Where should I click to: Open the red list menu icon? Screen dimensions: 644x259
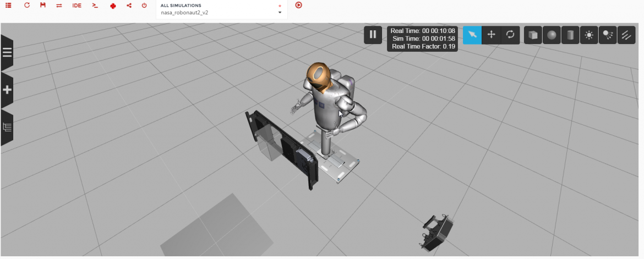[8, 5]
